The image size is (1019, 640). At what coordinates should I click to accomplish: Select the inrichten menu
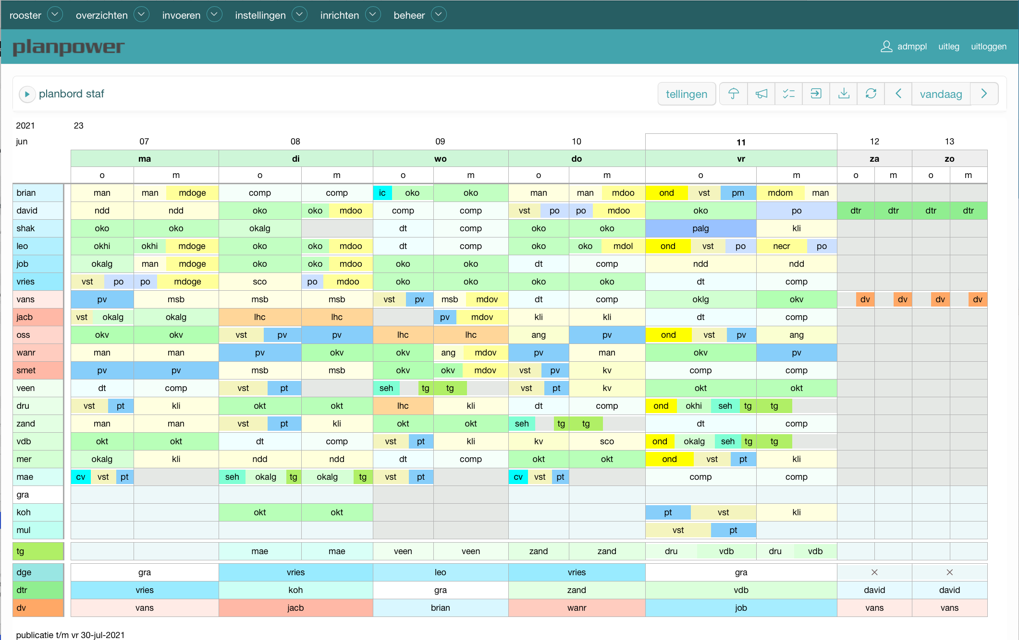340,15
